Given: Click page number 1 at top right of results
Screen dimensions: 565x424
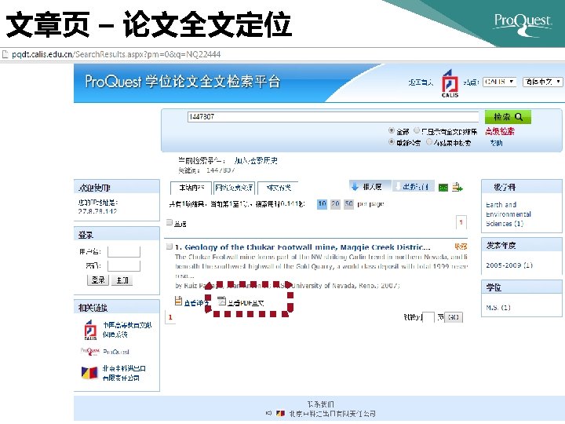Looking at the screenshot, I should (x=461, y=222).
